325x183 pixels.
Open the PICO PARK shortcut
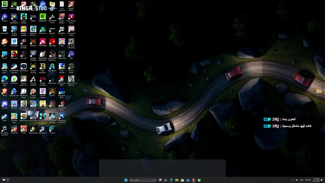(x=14, y=42)
